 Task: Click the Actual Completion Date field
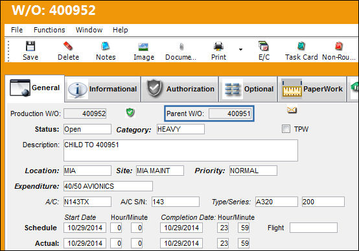click(181, 243)
